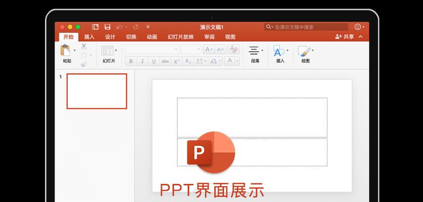423x202 pixels.
Task: Click the Decrease Font Size icon
Action: 220,49
